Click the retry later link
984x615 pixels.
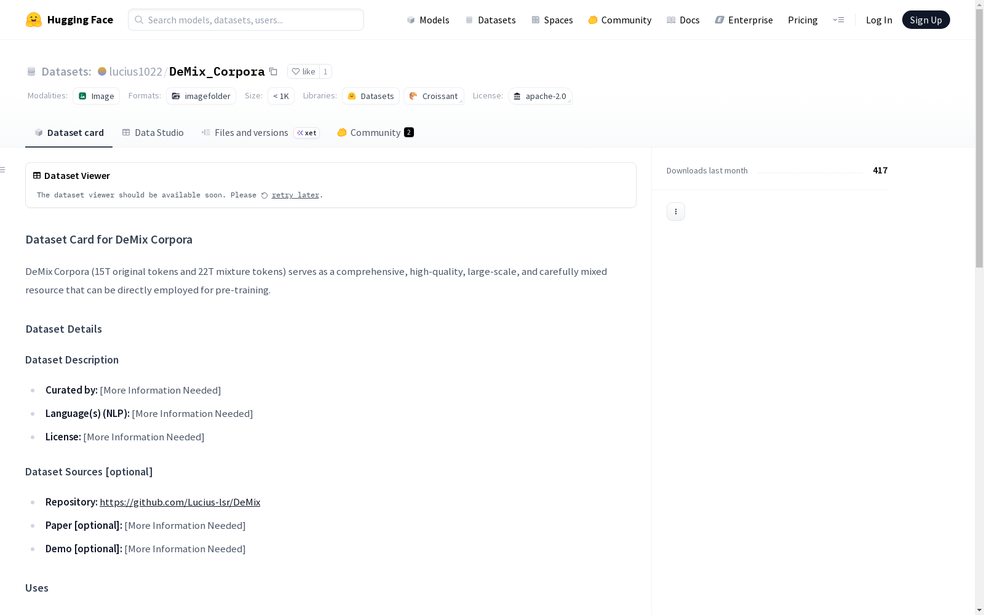tap(295, 195)
